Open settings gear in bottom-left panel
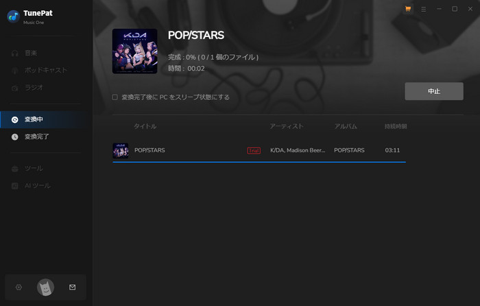This screenshot has width=480, height=306. 19,287
